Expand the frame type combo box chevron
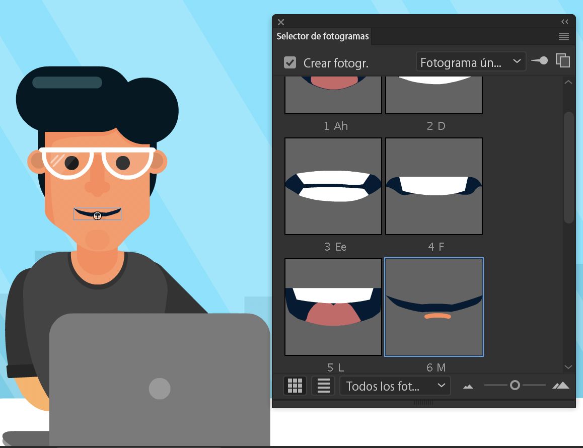 coord(517,62)
